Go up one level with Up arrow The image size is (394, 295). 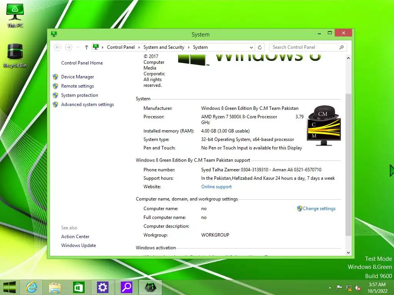point(87,47)
